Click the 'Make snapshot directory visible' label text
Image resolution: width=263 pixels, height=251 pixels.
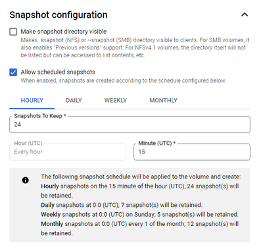tap(64, 32)
